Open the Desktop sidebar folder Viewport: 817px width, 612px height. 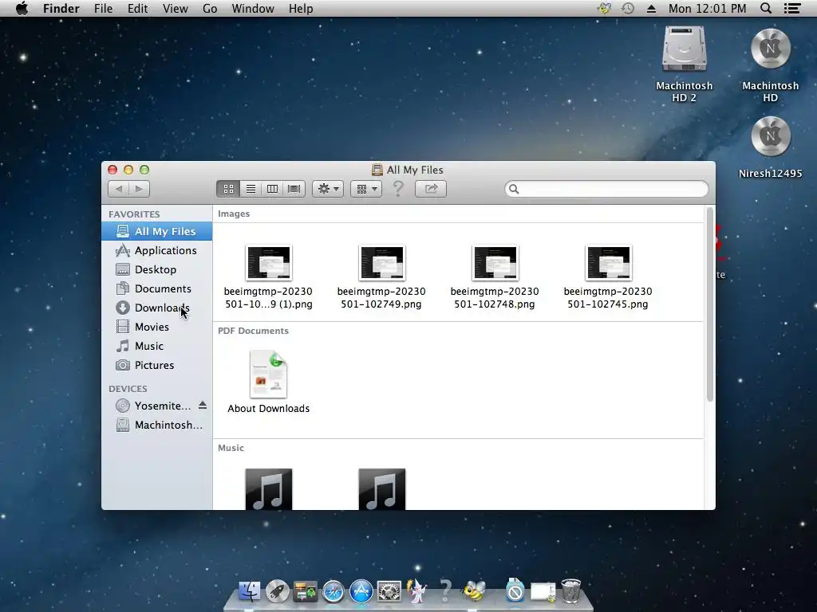click(156, 269)
